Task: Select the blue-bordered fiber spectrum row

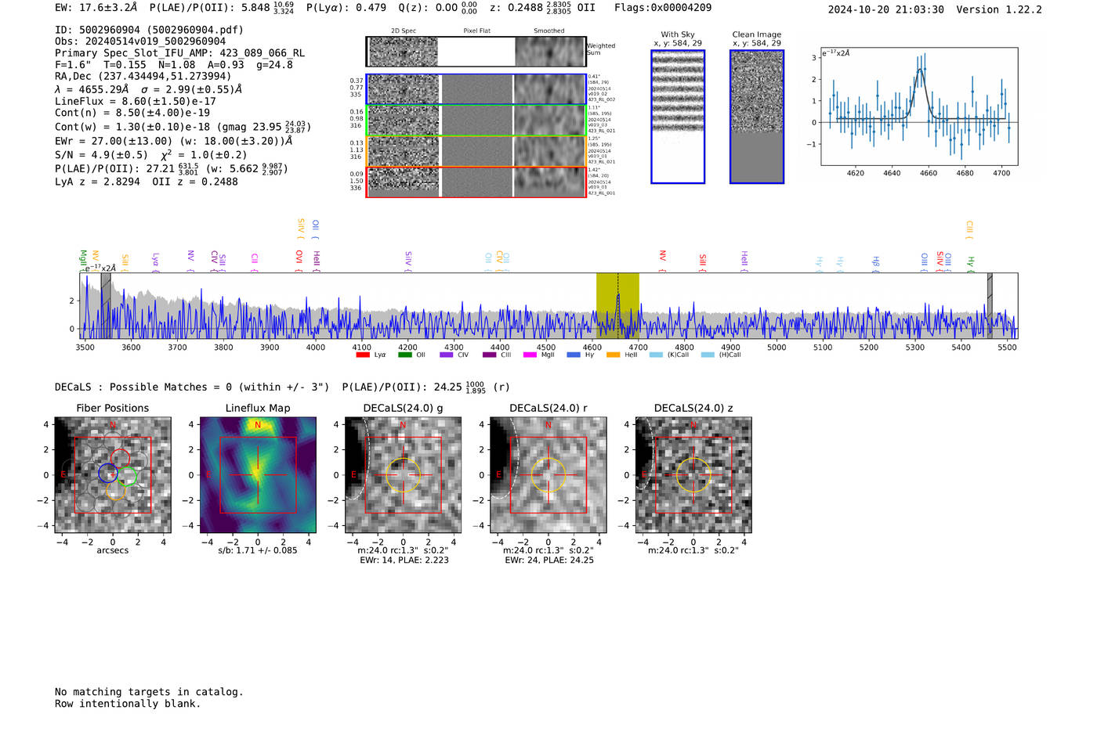Action: tap(476, 89)
